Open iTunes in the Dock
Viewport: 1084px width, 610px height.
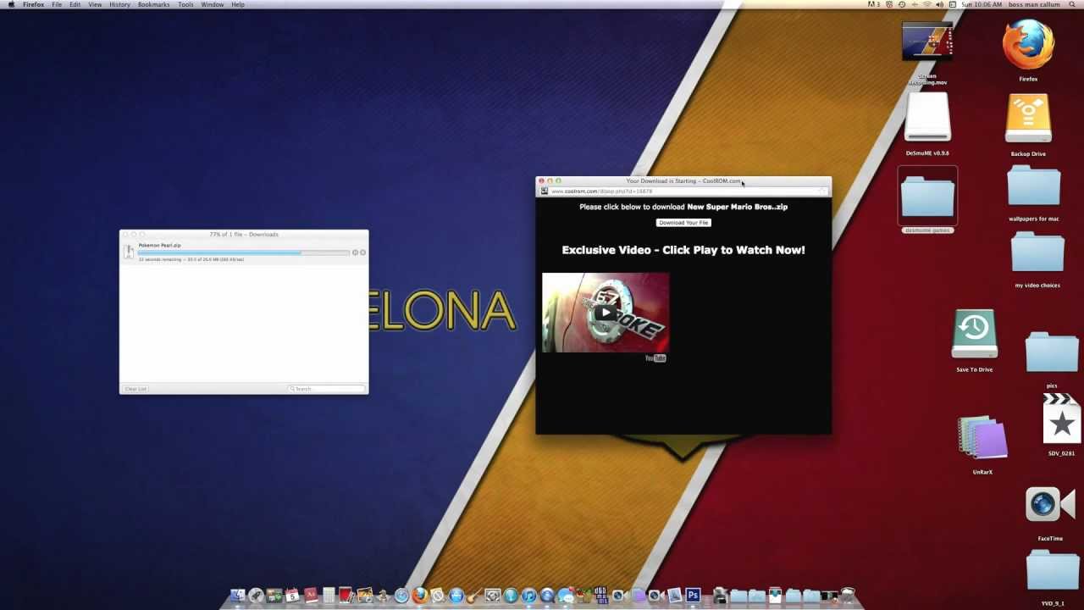(528, 596)
